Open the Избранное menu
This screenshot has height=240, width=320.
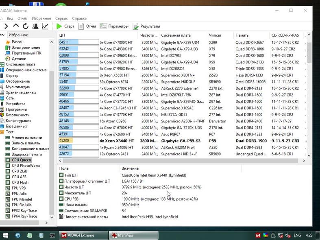tap(41, 18)
